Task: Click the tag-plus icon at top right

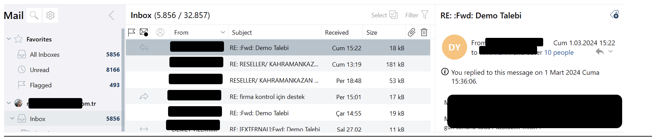Action: (614, 15)
